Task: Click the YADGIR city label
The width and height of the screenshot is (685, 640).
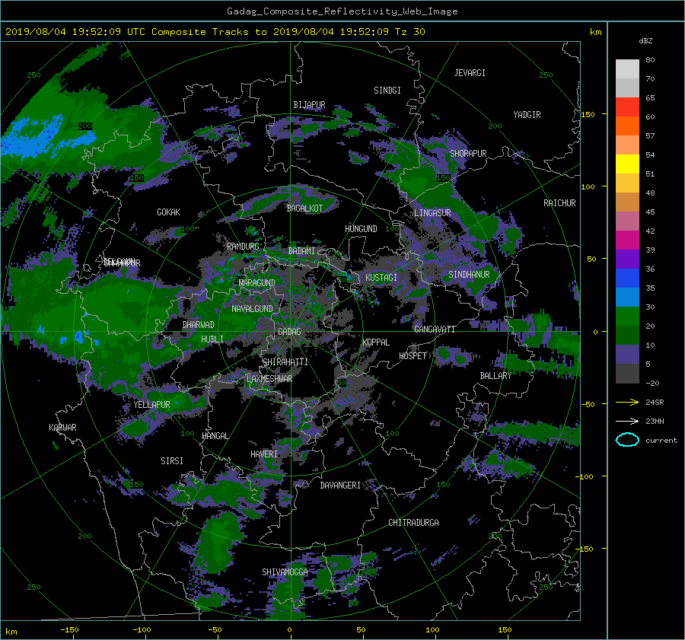Action: tap(527, 115)
